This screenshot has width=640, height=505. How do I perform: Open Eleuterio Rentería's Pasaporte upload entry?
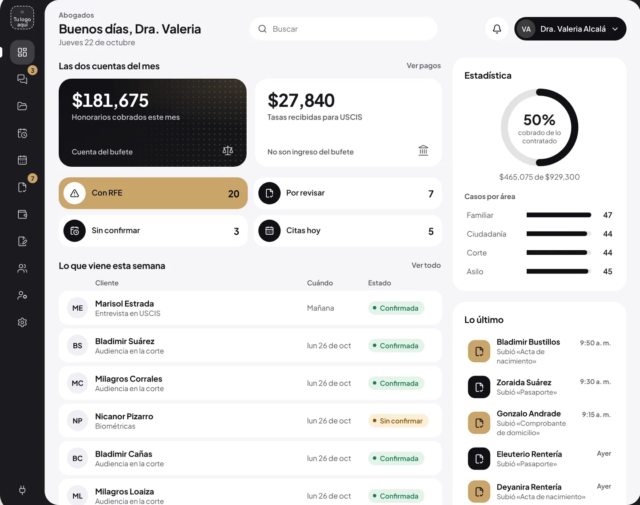click(540, 458)
